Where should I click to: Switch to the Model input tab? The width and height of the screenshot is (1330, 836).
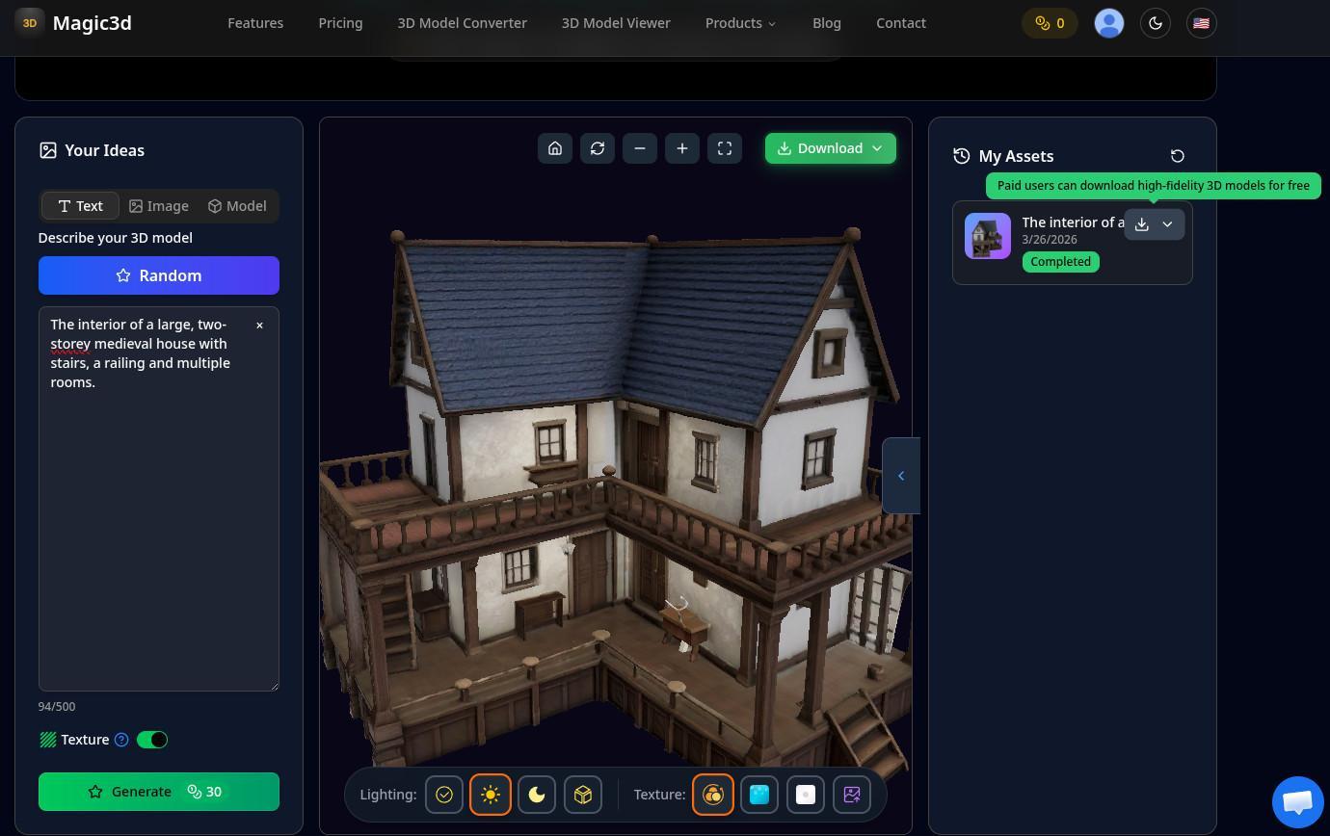237,206
